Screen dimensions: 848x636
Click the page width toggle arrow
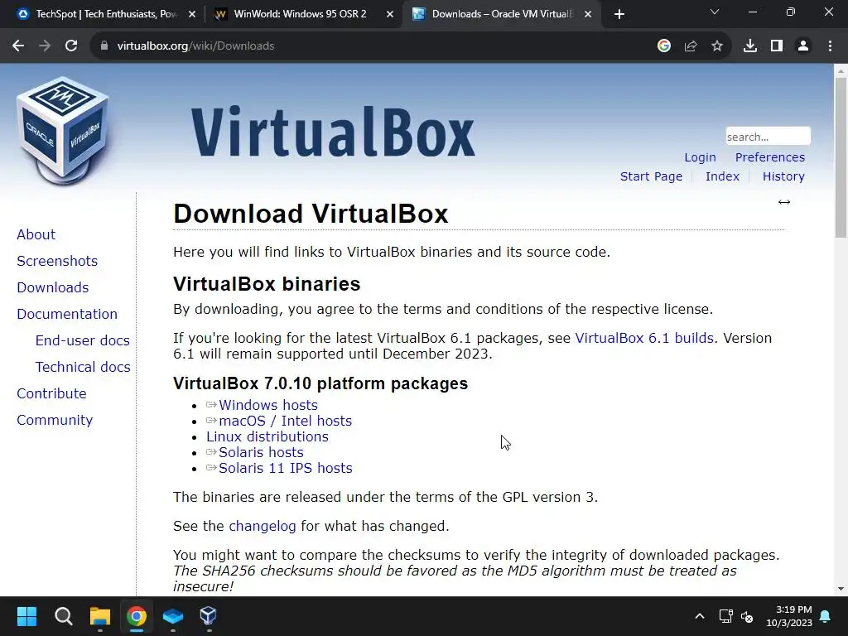[784, 202]
